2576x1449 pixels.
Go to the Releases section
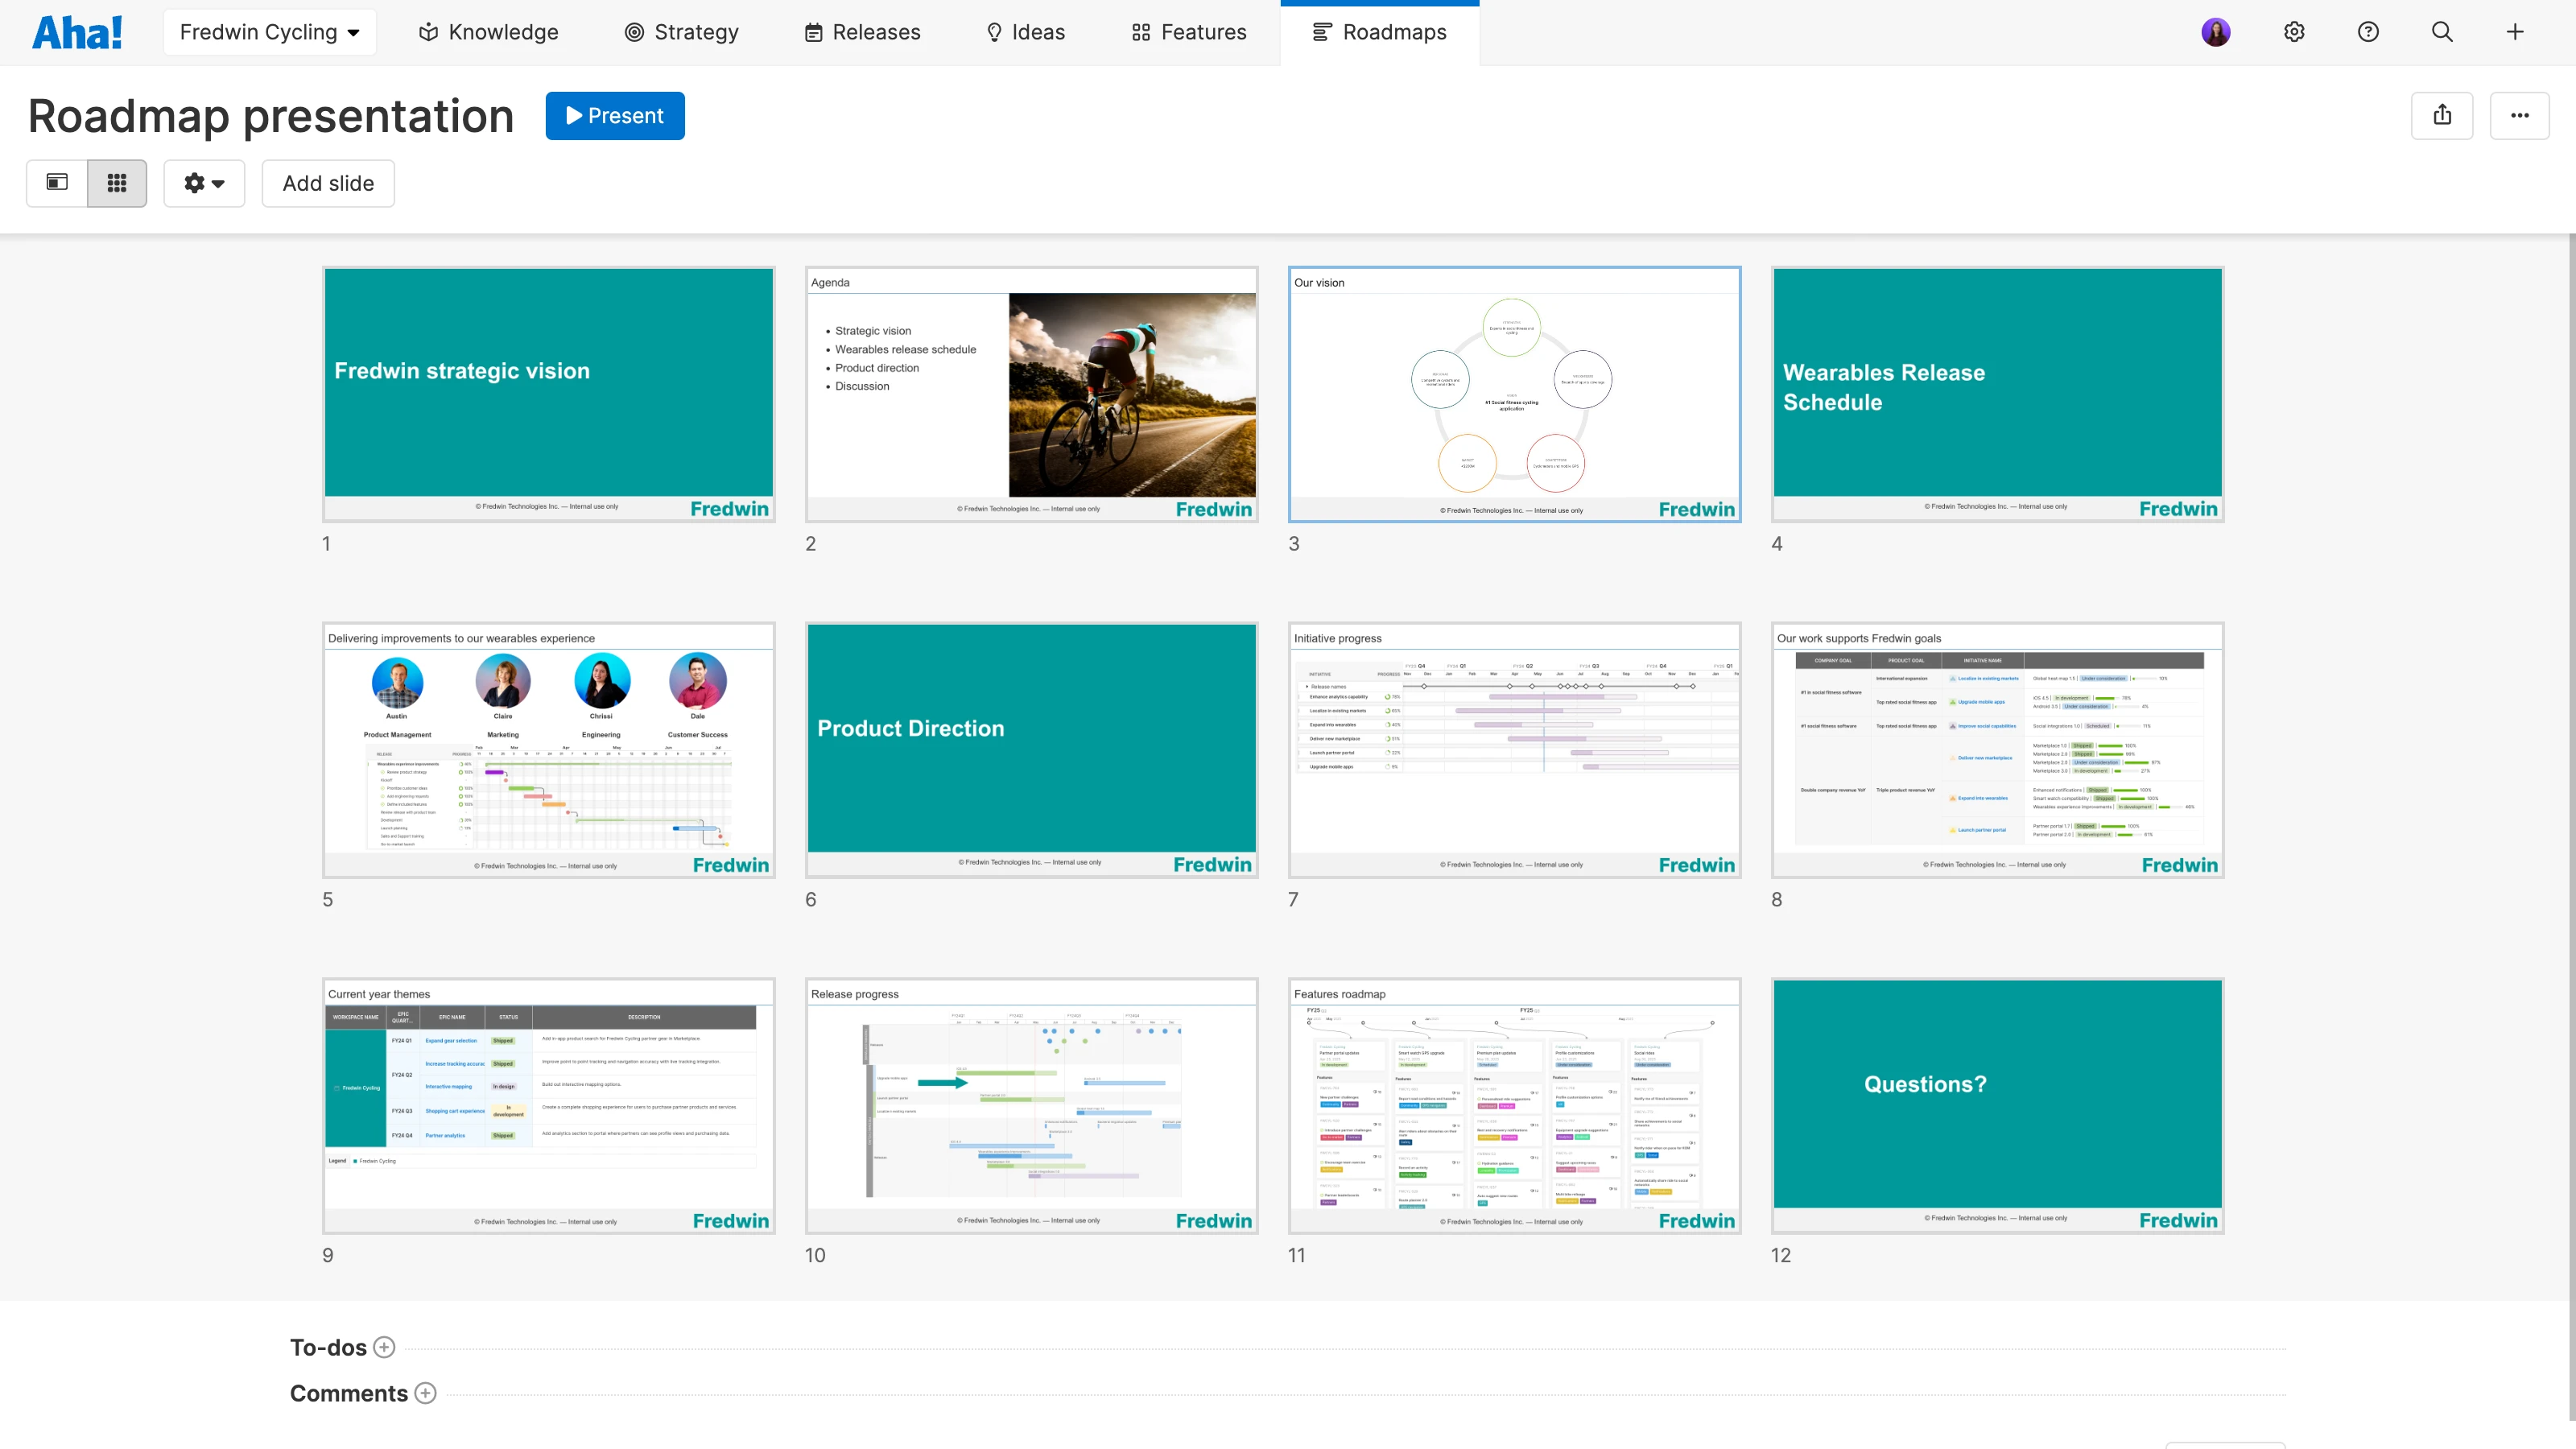click(x=861, y=31)
